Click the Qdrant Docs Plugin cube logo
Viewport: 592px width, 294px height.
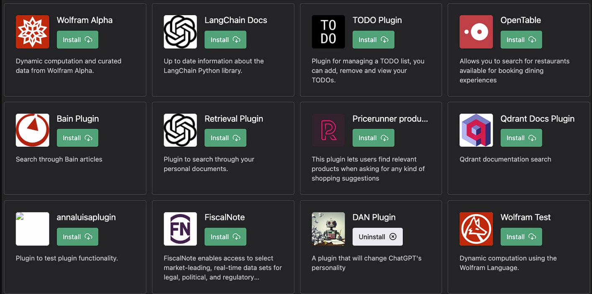pyautogui.click(x=476, y=130)
